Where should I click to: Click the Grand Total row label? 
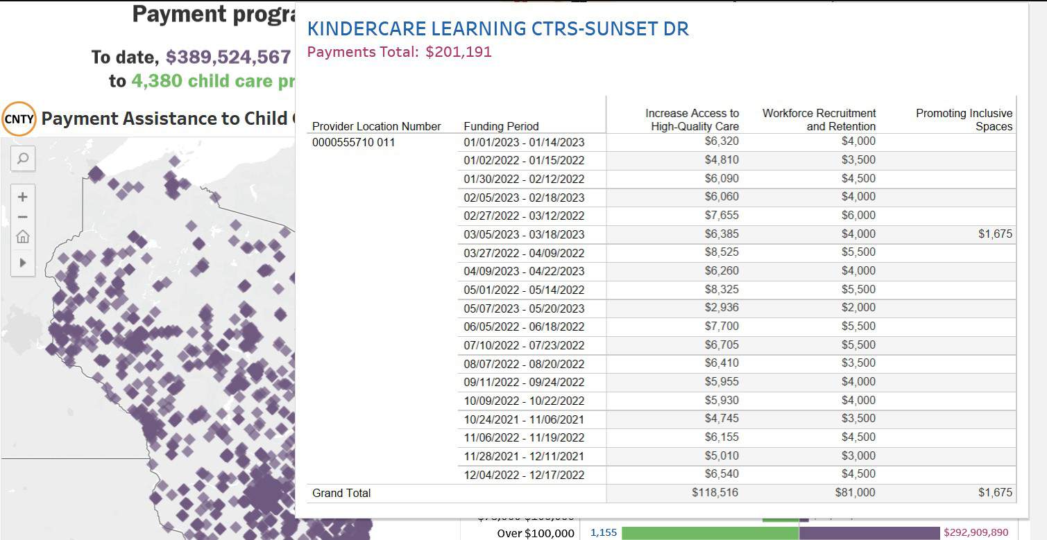point(341,493)
